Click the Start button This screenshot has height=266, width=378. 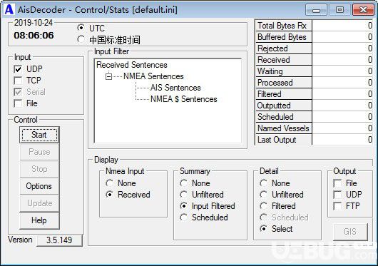39,135
